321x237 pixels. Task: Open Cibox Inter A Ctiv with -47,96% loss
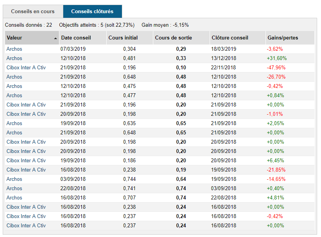tap(26, 68)
